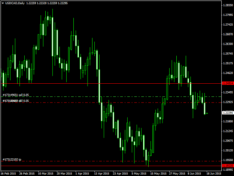This screenshot has height=176, width=234.
Task: Click the 1.18995 price scale value
Action: point(228,170)
